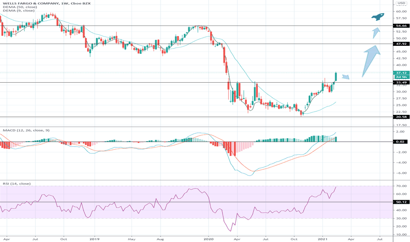This screenshot has height=242, width=410.
Task: Click the 2d 5h bar countdown label
Action: click(401, 77)
